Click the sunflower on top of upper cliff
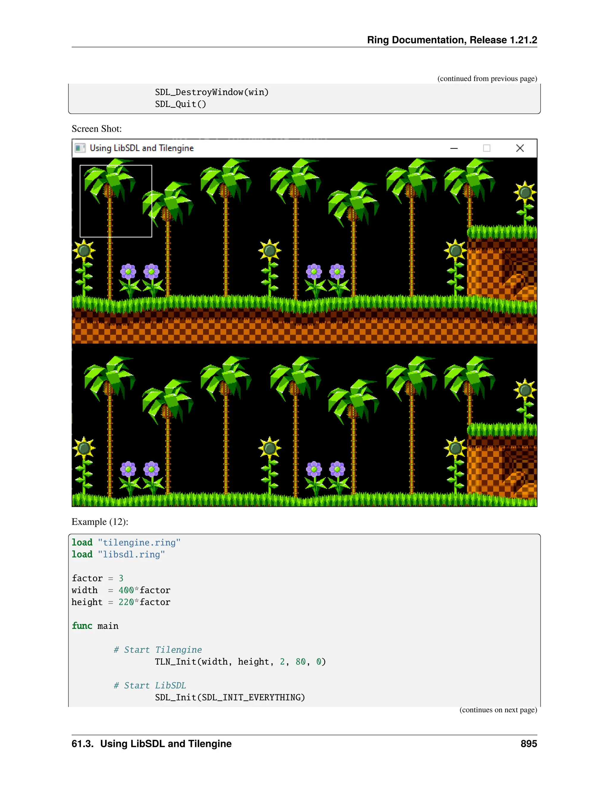This screenshot has width=609, height=789. tap(525, 193)
